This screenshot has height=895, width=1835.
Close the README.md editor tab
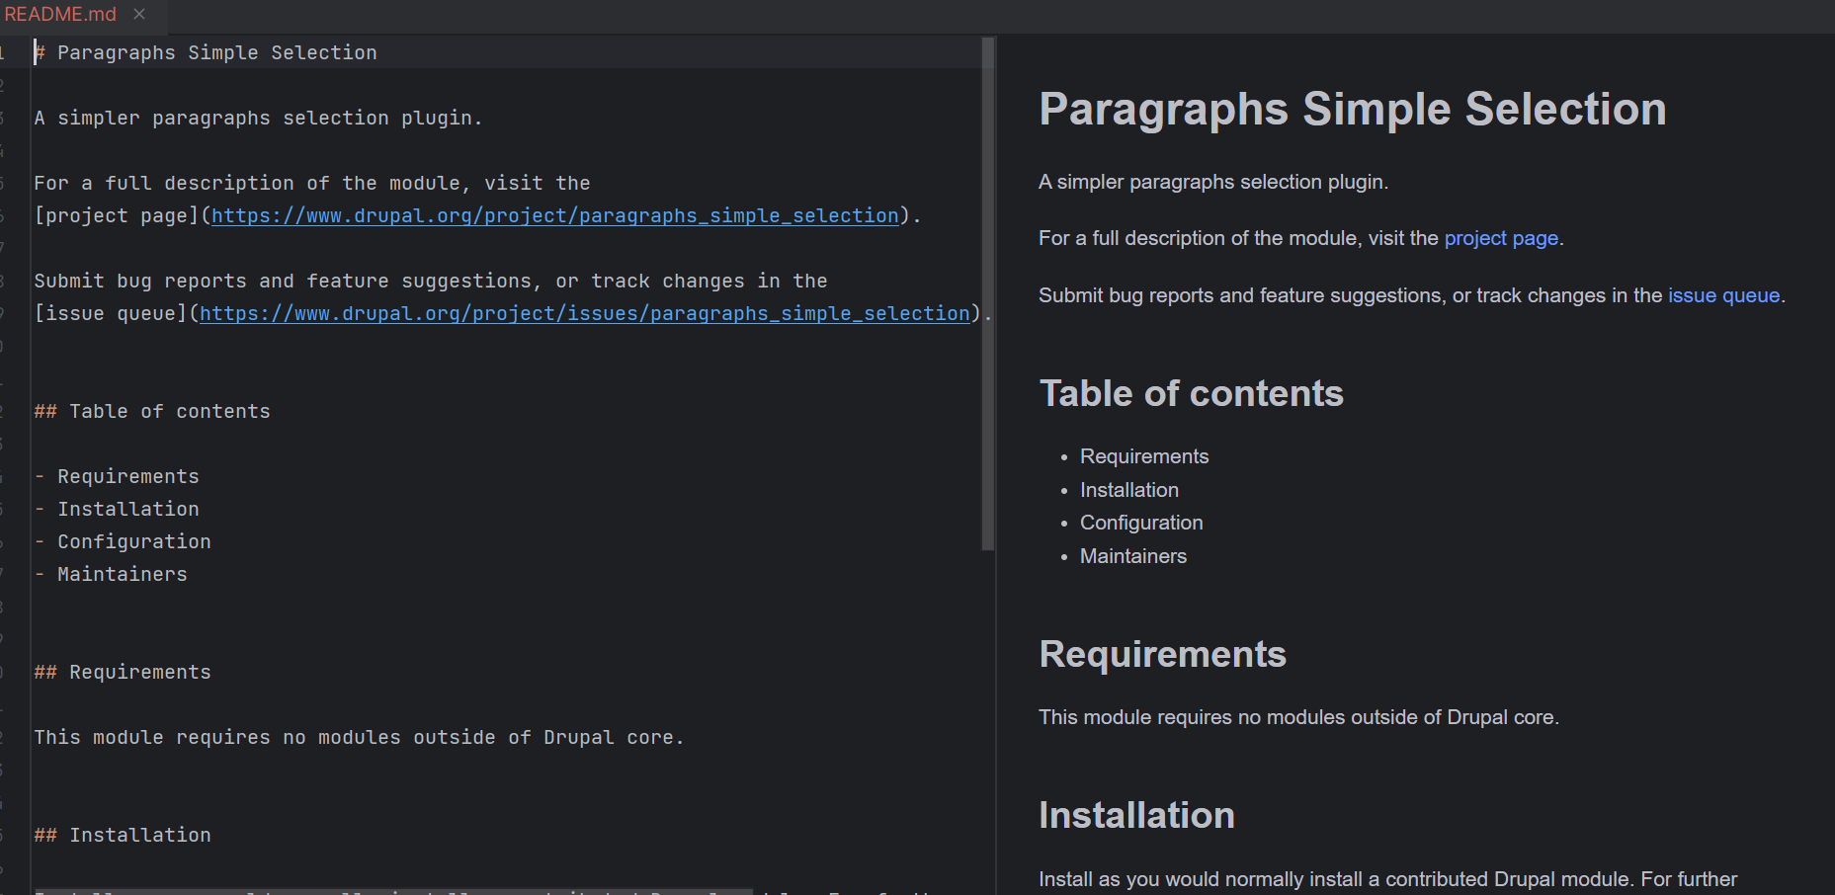tap(139, 14)
